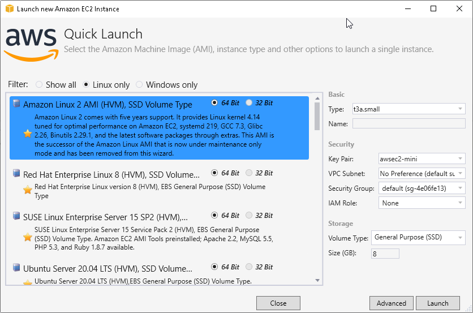Open the Key Pair dropdown showing awsec2-mini
This screenshot has height=313, width=473.
pyautogui.click(x=422, y=158)
